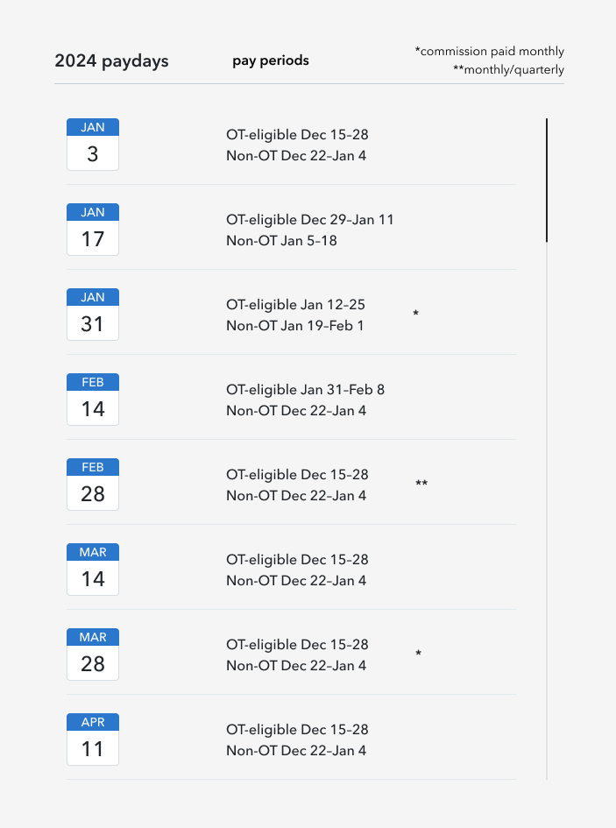Screen dimensions: 616x828
Task: Open the Mar 14 calendar icon
Action: [93, 570]
